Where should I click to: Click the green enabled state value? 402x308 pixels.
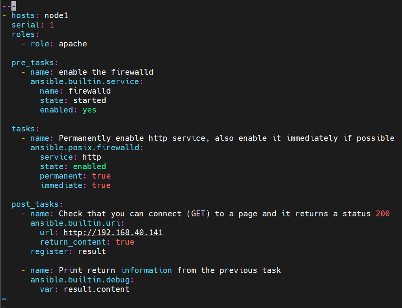coord(89,166)
